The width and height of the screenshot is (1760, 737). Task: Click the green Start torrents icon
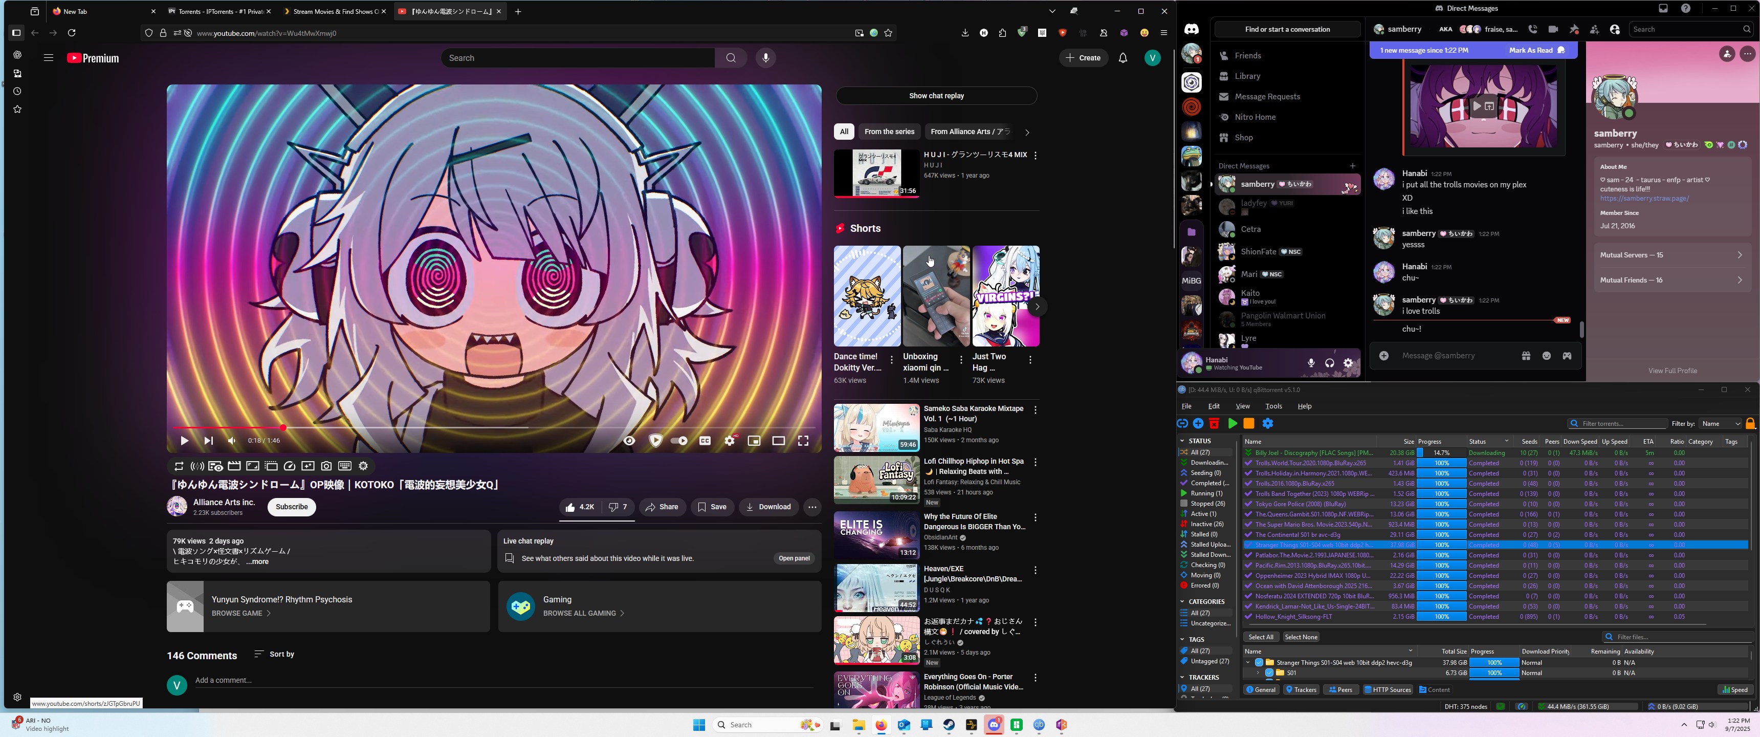(1232, 424)
